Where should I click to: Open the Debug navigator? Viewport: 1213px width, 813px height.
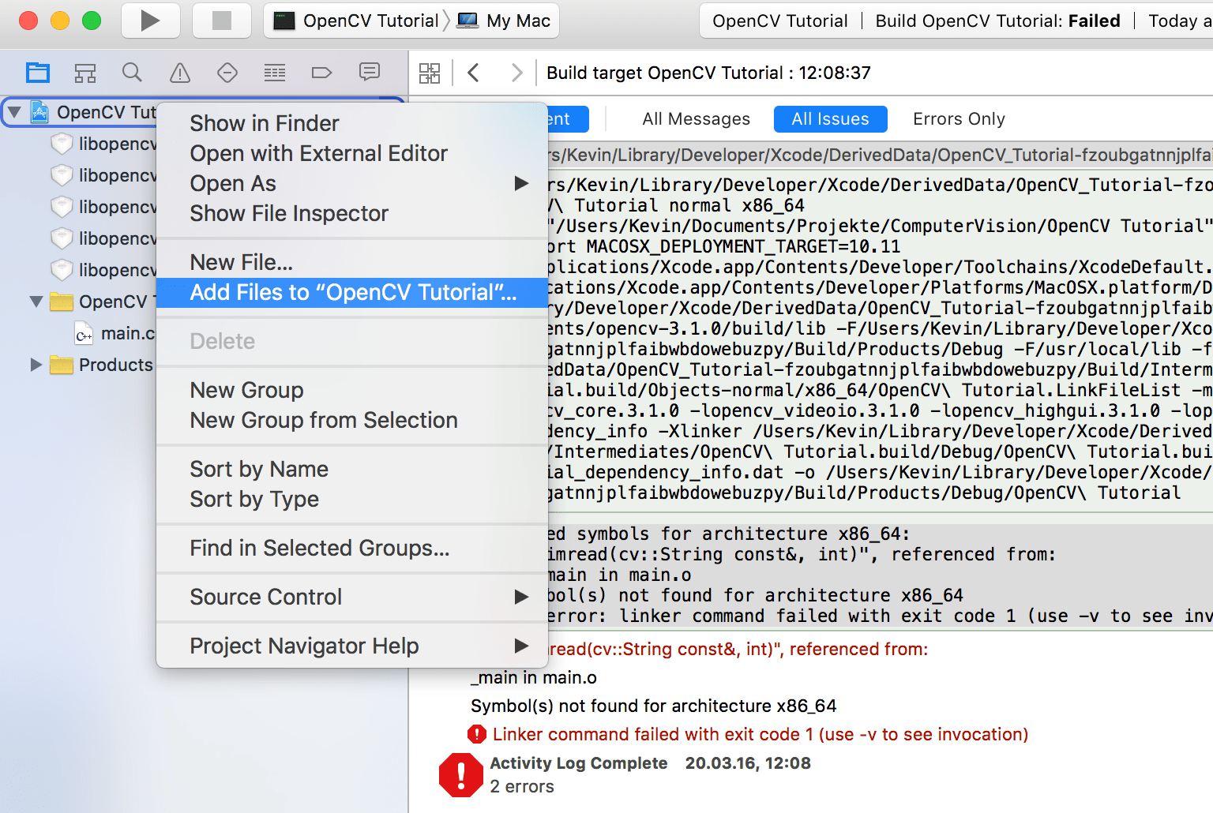tap(274, 72)
